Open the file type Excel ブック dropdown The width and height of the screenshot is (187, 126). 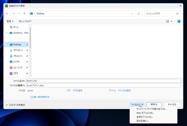click(104, 85)
